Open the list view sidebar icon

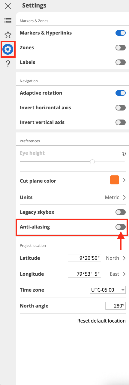pyautogui.click(x=8, y=20)
